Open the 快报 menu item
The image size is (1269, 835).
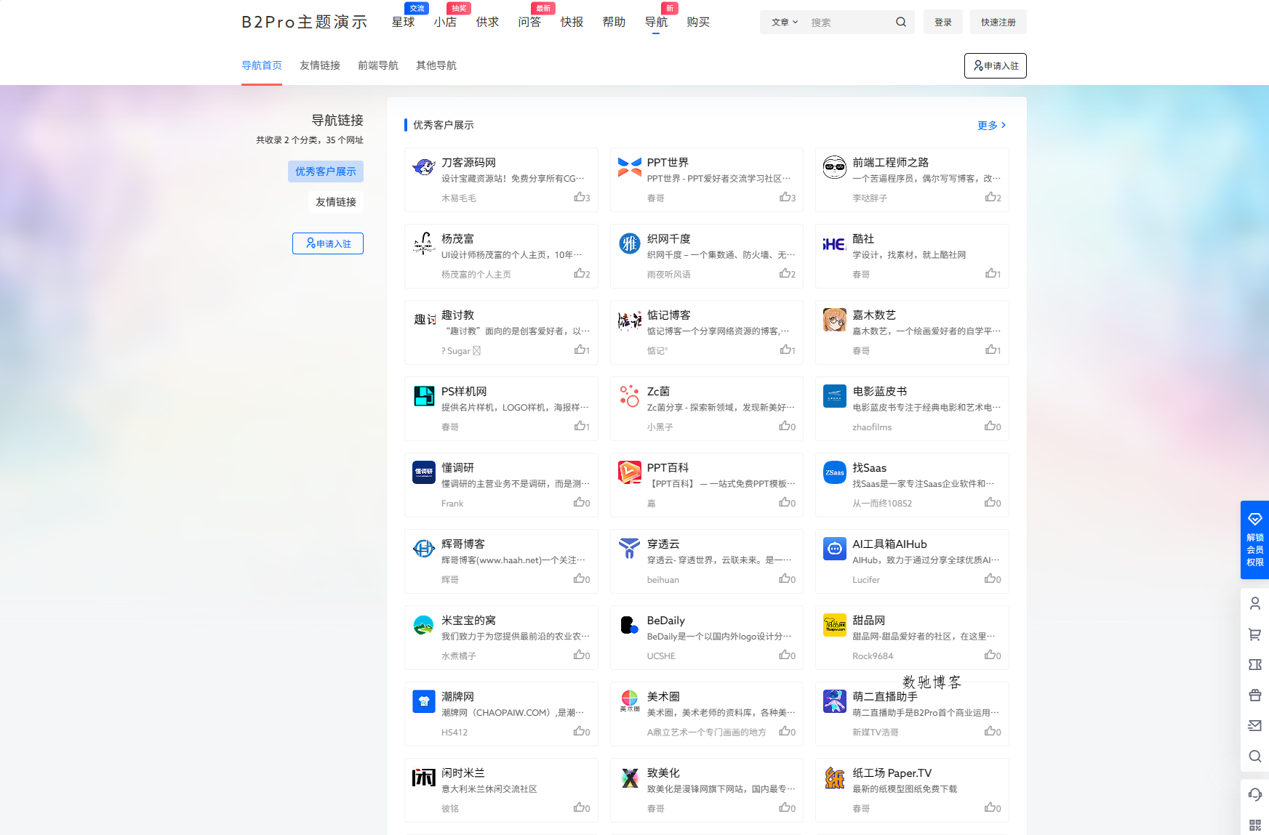[x=572, y=22]
